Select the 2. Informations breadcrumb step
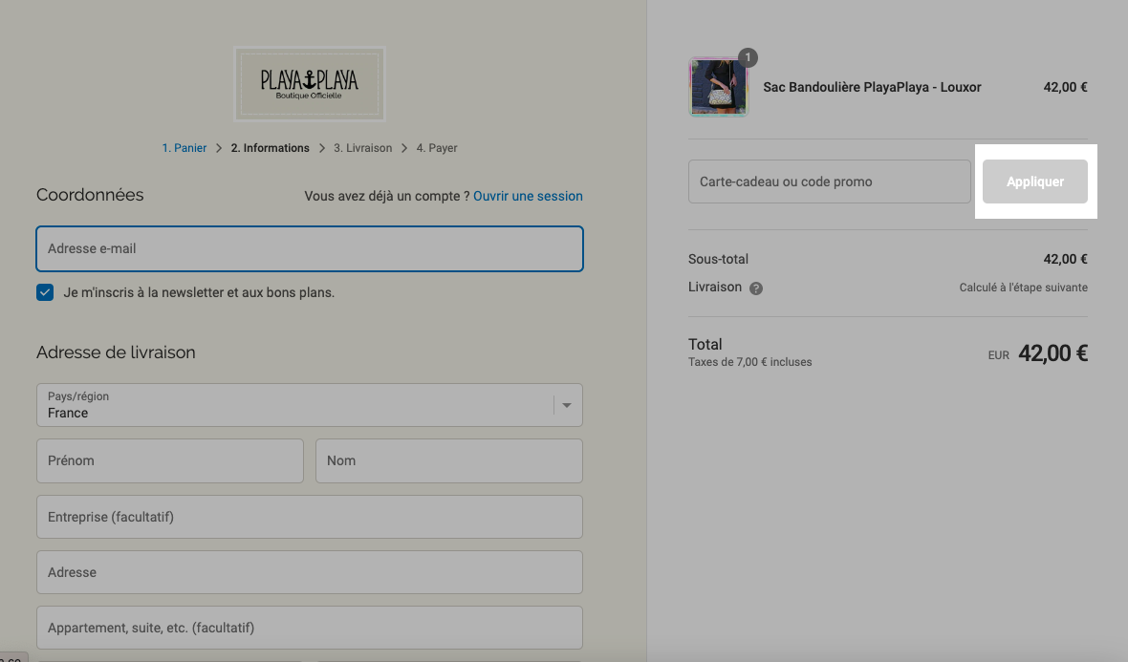 270,148
